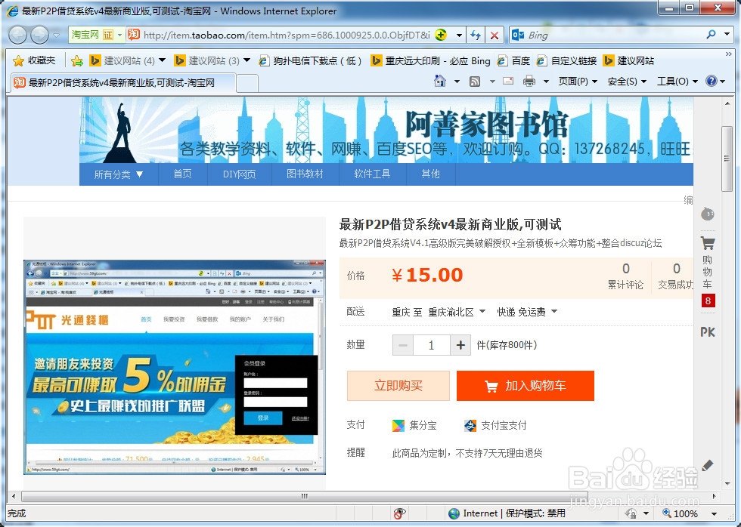Open the 工具(O) menu
Image resolution: width=741 pixels, height=527 pixels.
pos(677,81)
